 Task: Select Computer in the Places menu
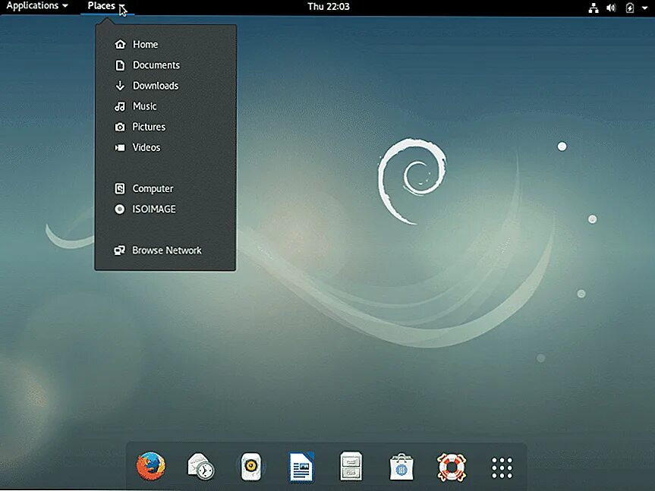tap(165, 188)
